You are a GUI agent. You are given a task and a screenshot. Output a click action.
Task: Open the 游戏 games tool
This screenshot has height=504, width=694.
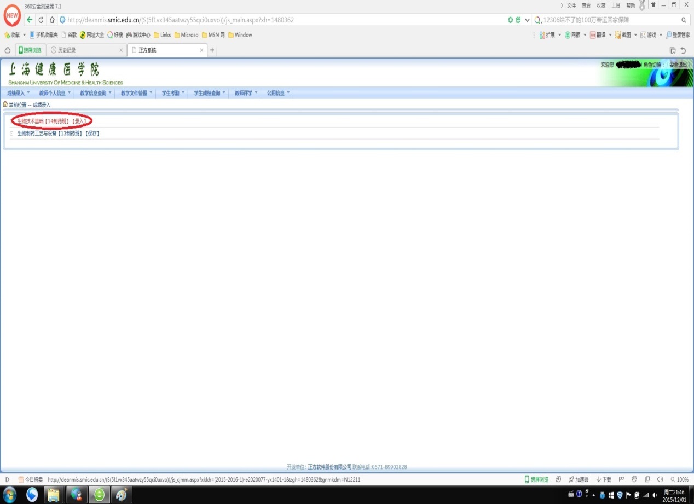click(x=649, y=35)
